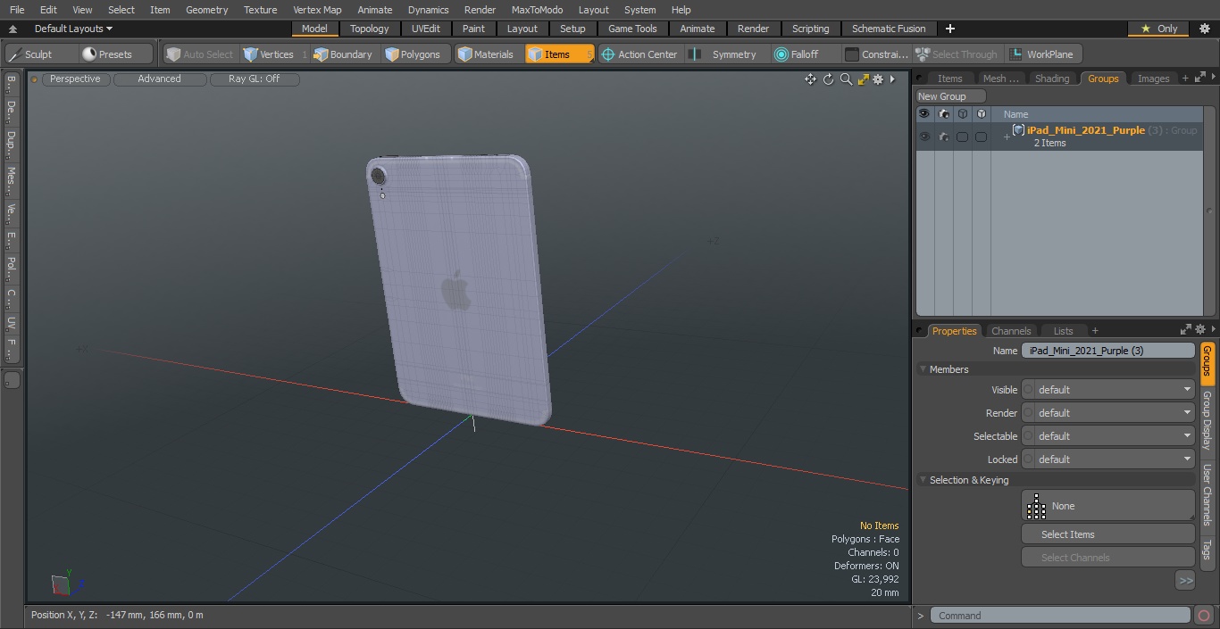Screen dimensions: 1220x629
Task: Toggle the Only star button
Action: pos(1158,29)
